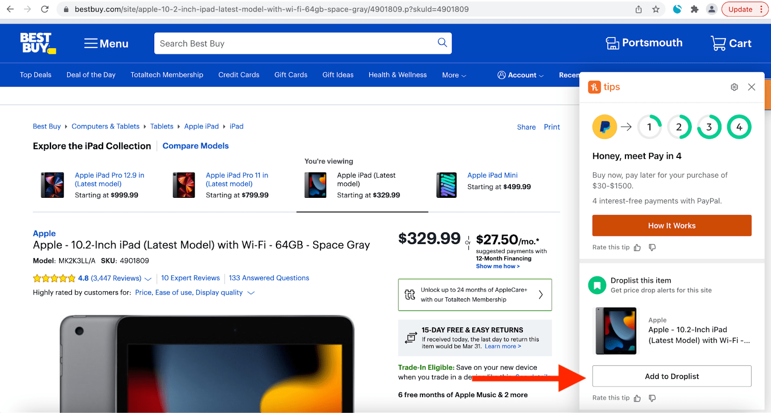Open Compare Models link
This screenshot has height=413, width=771.
[x=196, y=146]
